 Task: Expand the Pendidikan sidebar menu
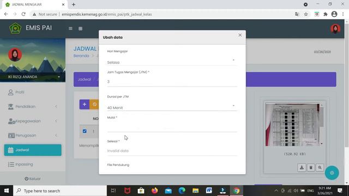33,107
